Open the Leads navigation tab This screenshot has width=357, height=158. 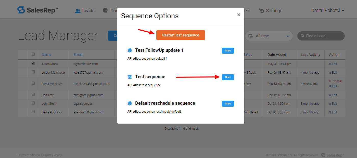pos(85,11)
